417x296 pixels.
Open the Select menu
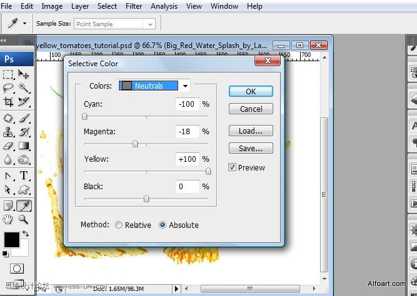[x=107, y=6]
